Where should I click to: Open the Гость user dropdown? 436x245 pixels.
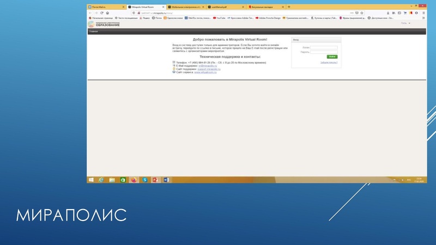(x=405, y=23)
